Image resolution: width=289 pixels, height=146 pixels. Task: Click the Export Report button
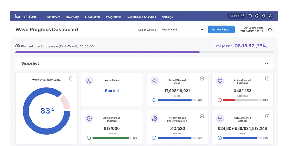click(x=221, y=30)
